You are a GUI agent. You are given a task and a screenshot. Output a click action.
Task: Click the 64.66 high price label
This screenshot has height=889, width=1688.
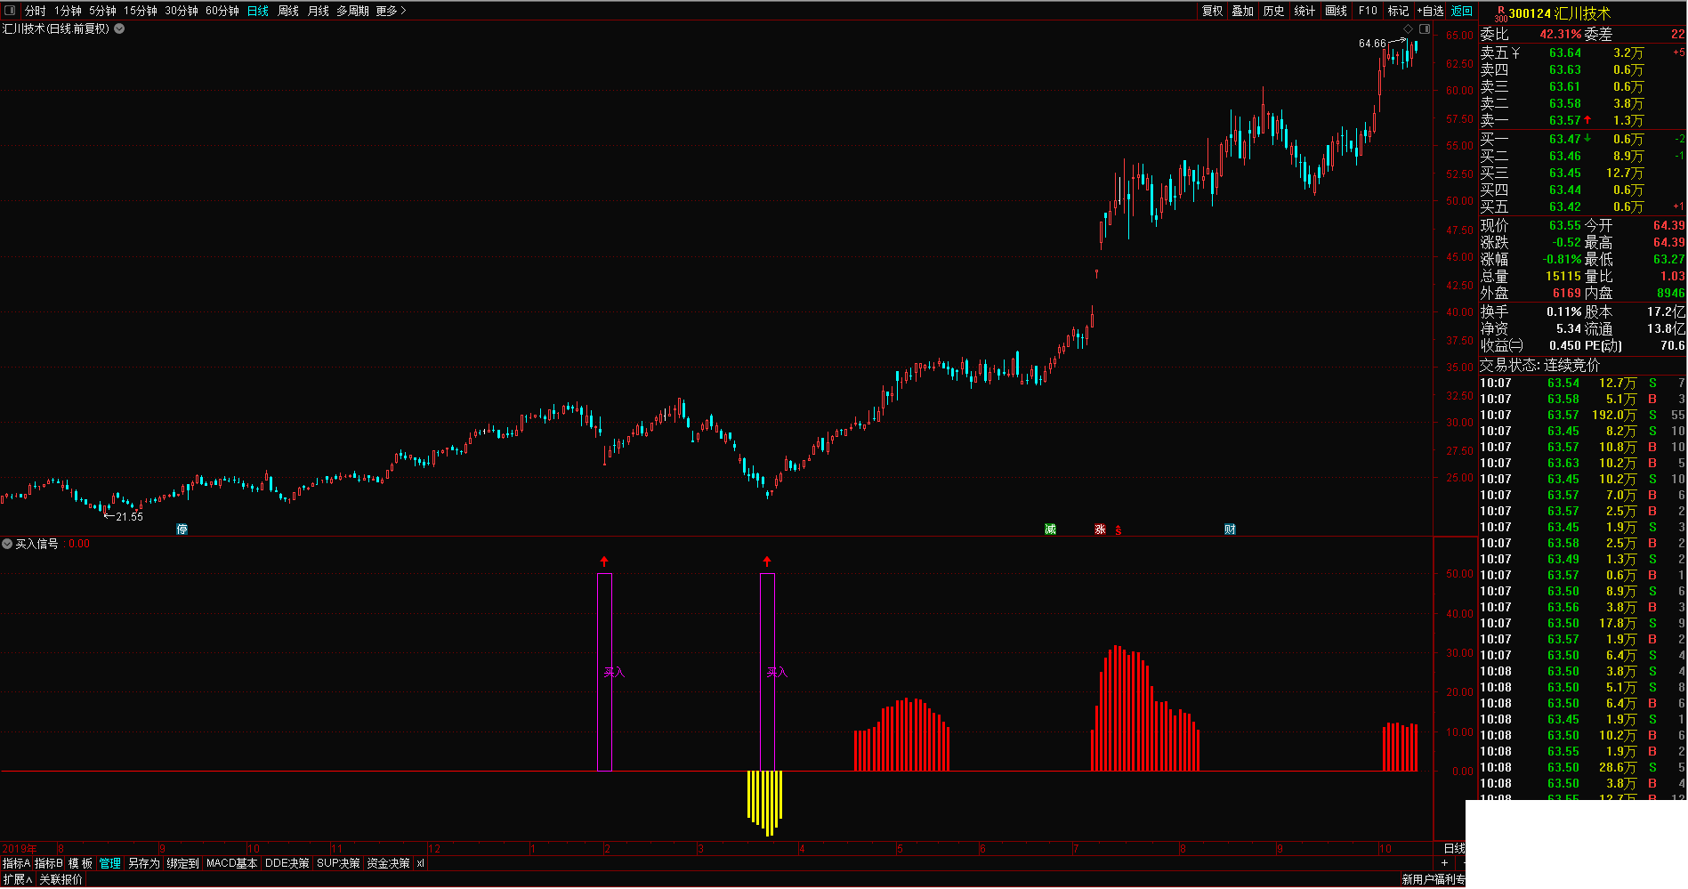[x=1372, y=44]
